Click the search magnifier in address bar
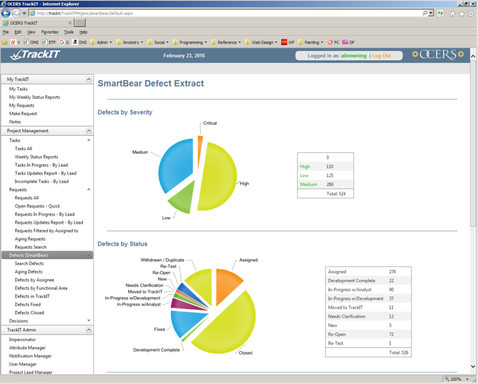Screen dimensions: 478x384 click(425, 13)
